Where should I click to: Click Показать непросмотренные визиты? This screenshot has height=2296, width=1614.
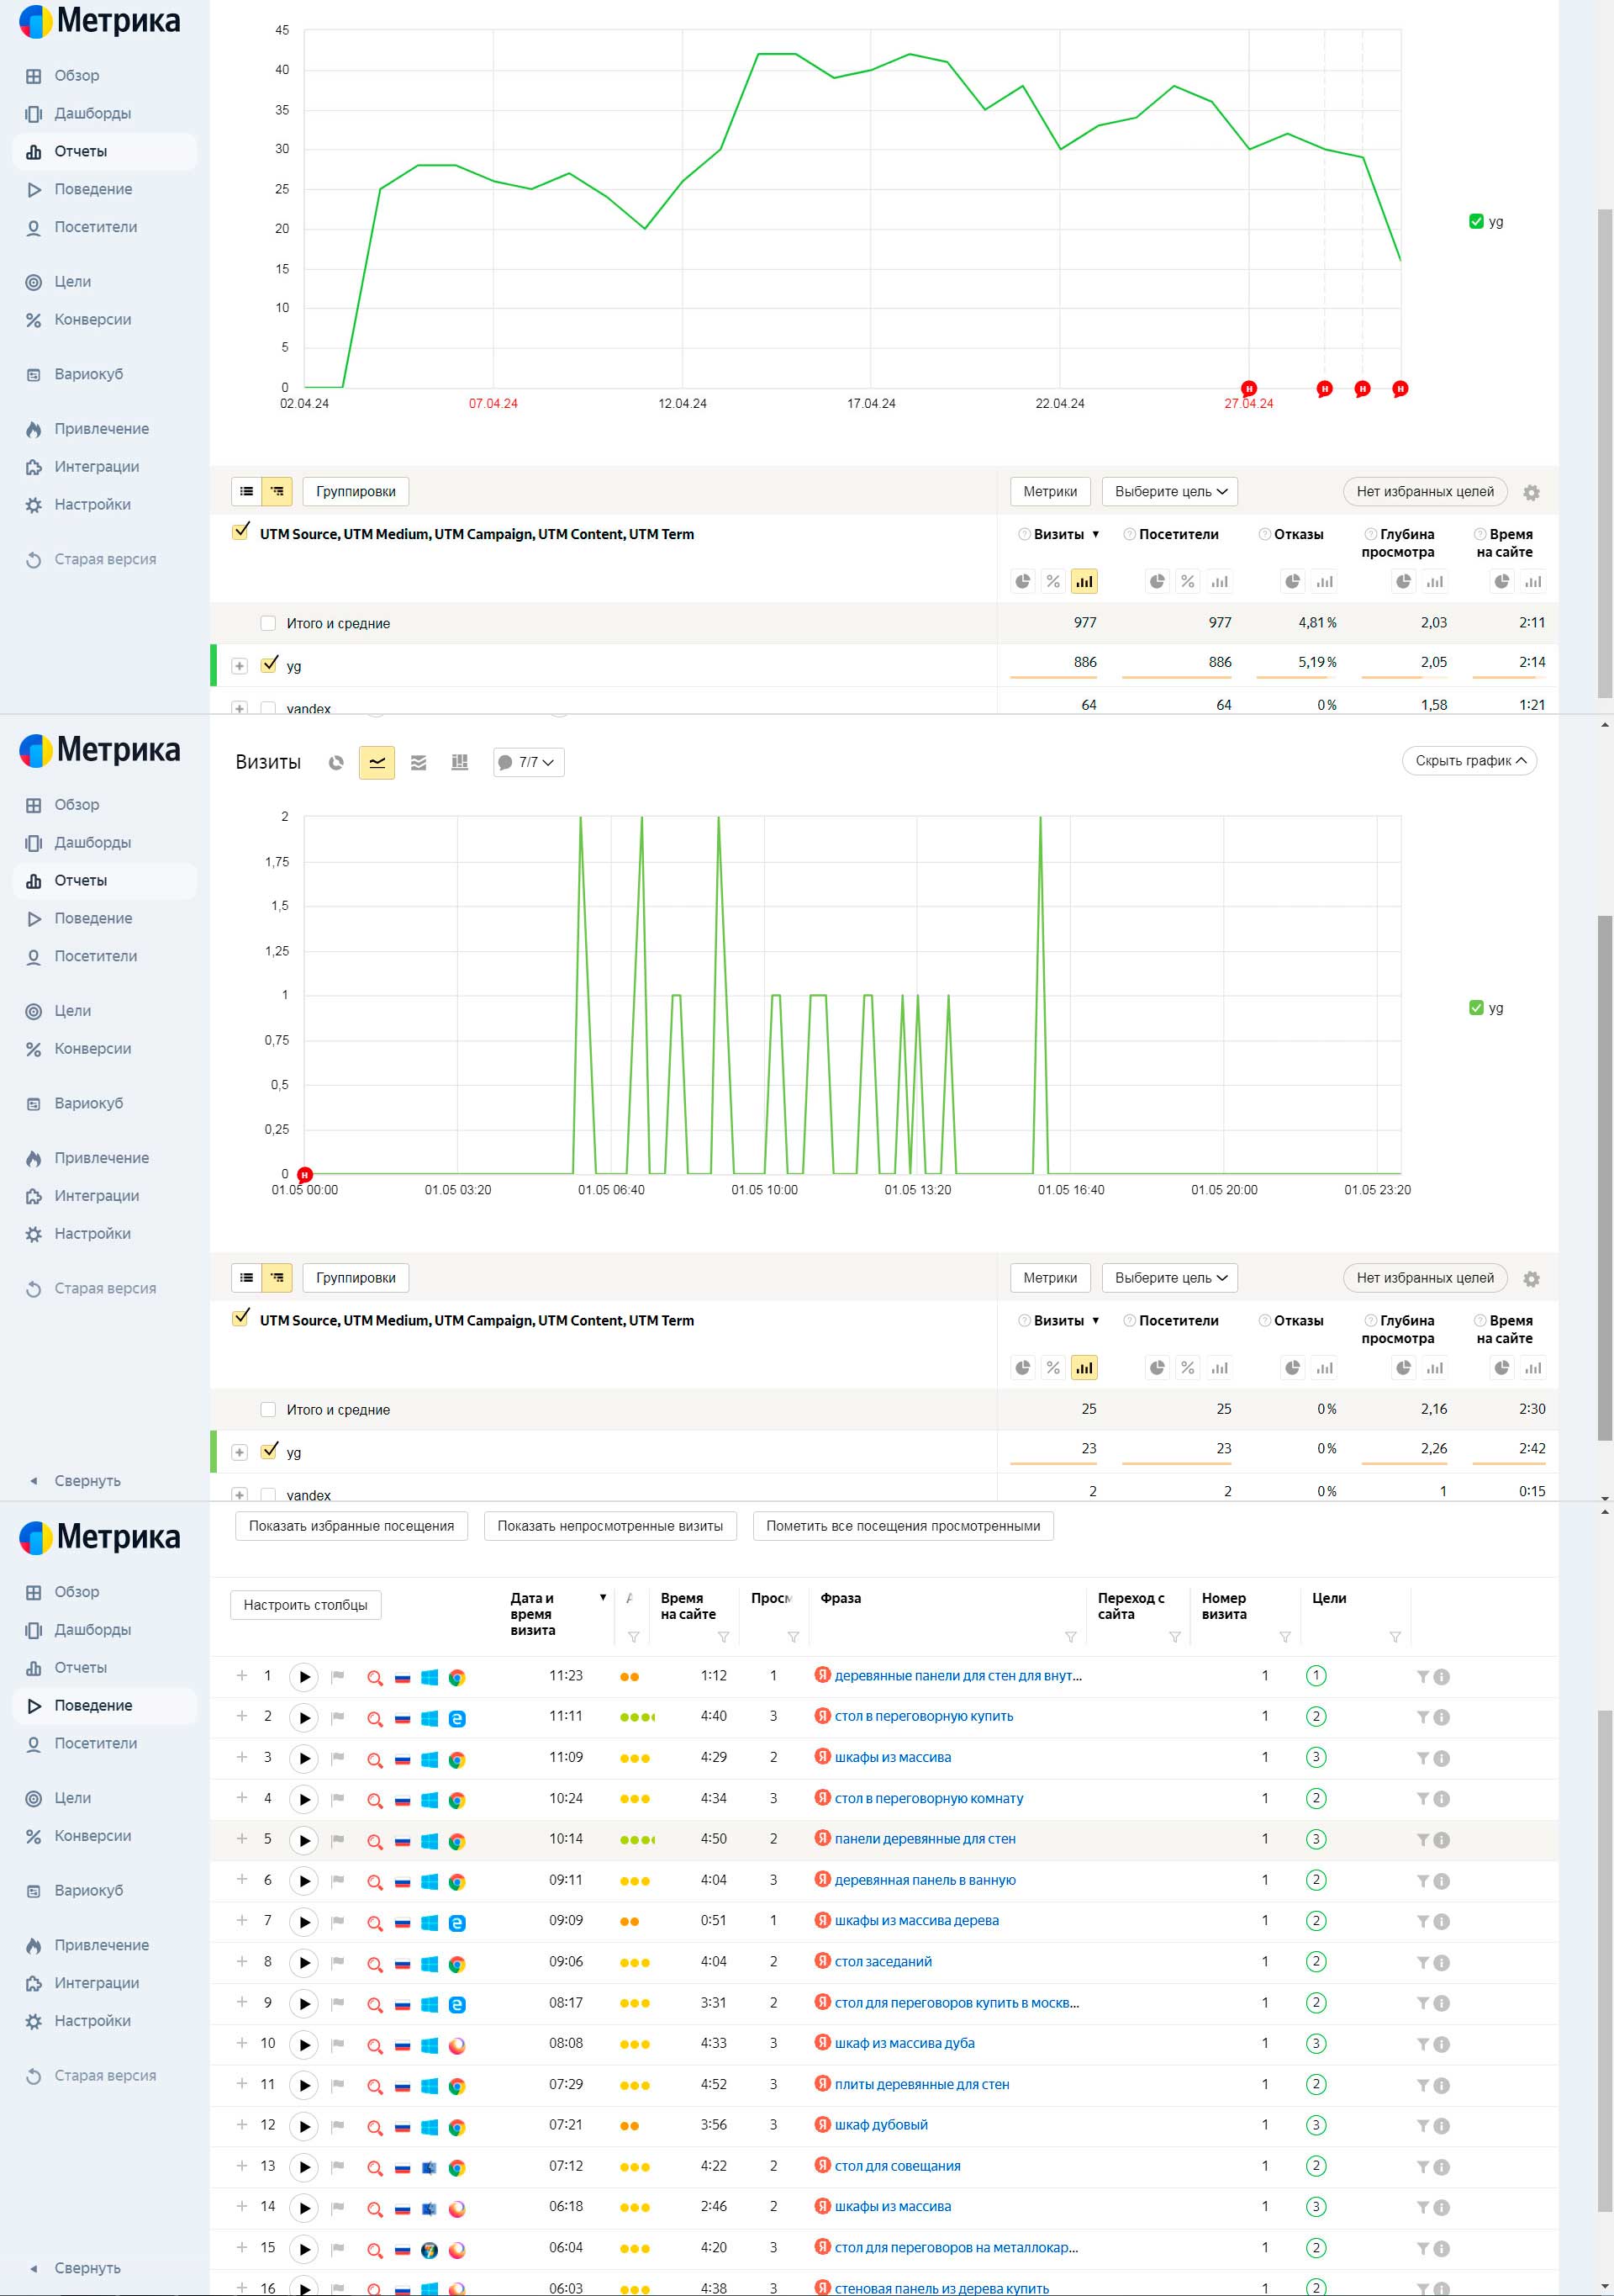609,1526
